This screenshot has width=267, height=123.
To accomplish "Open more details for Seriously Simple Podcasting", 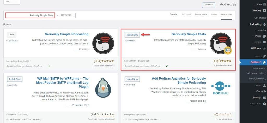I will (x=12, y=40).
